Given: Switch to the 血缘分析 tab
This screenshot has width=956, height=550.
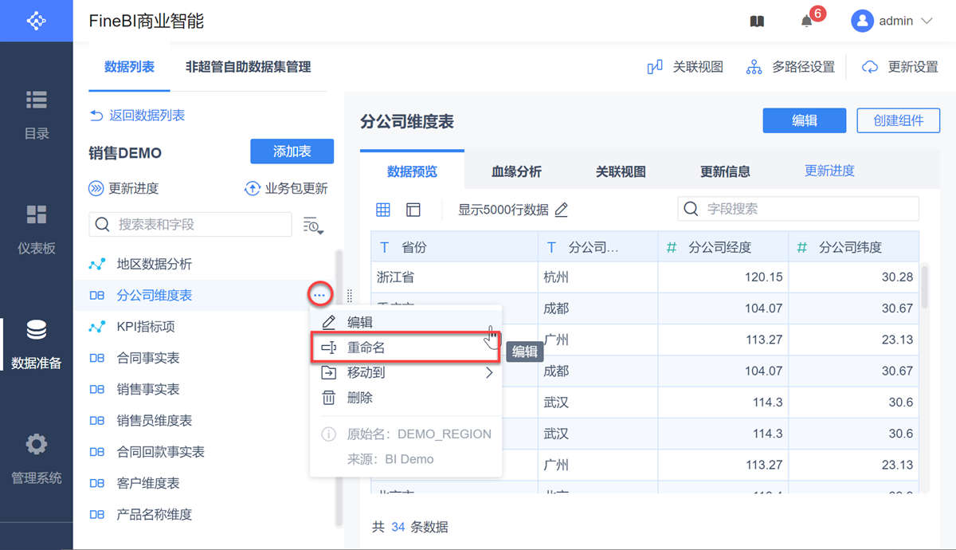Looking at the screenshot, I should pyautogui.click(x=516, y=171).
